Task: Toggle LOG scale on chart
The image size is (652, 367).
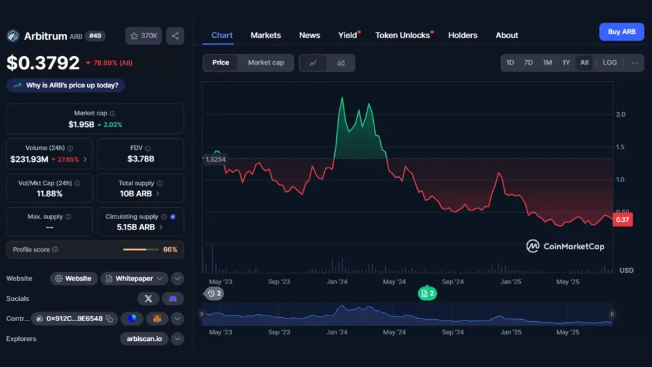Action: coord(609,63)
